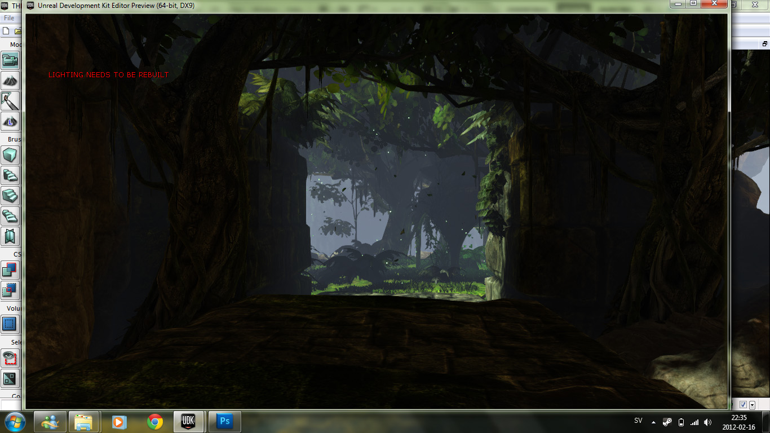Screen dimensions: 770x433
Task: Select the Terrain Editing mode icon
Action: [x=11, y=81]
